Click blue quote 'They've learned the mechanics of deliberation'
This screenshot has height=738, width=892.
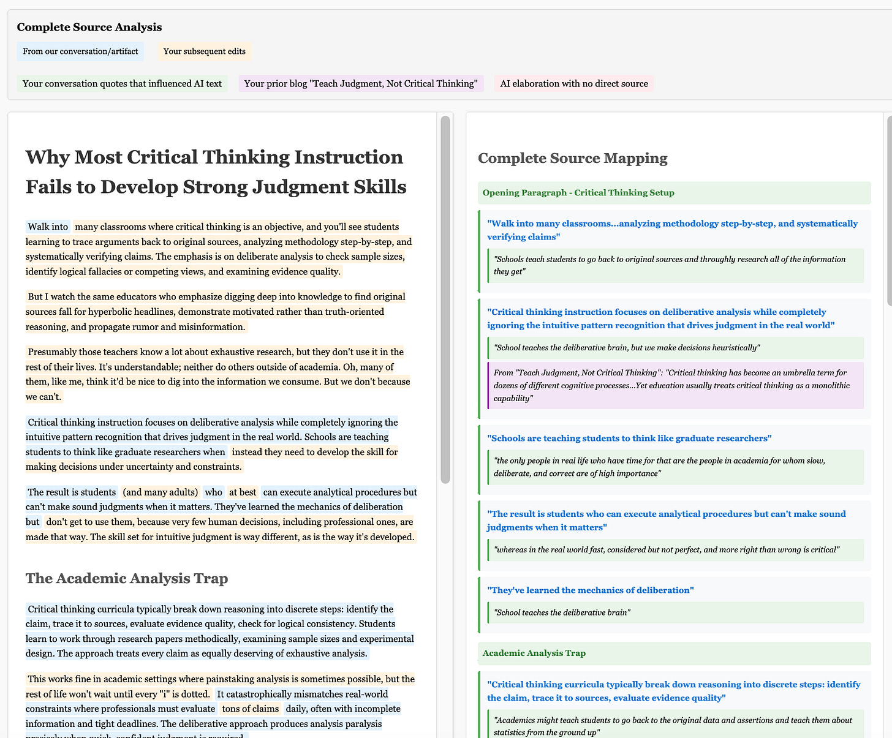591,590
